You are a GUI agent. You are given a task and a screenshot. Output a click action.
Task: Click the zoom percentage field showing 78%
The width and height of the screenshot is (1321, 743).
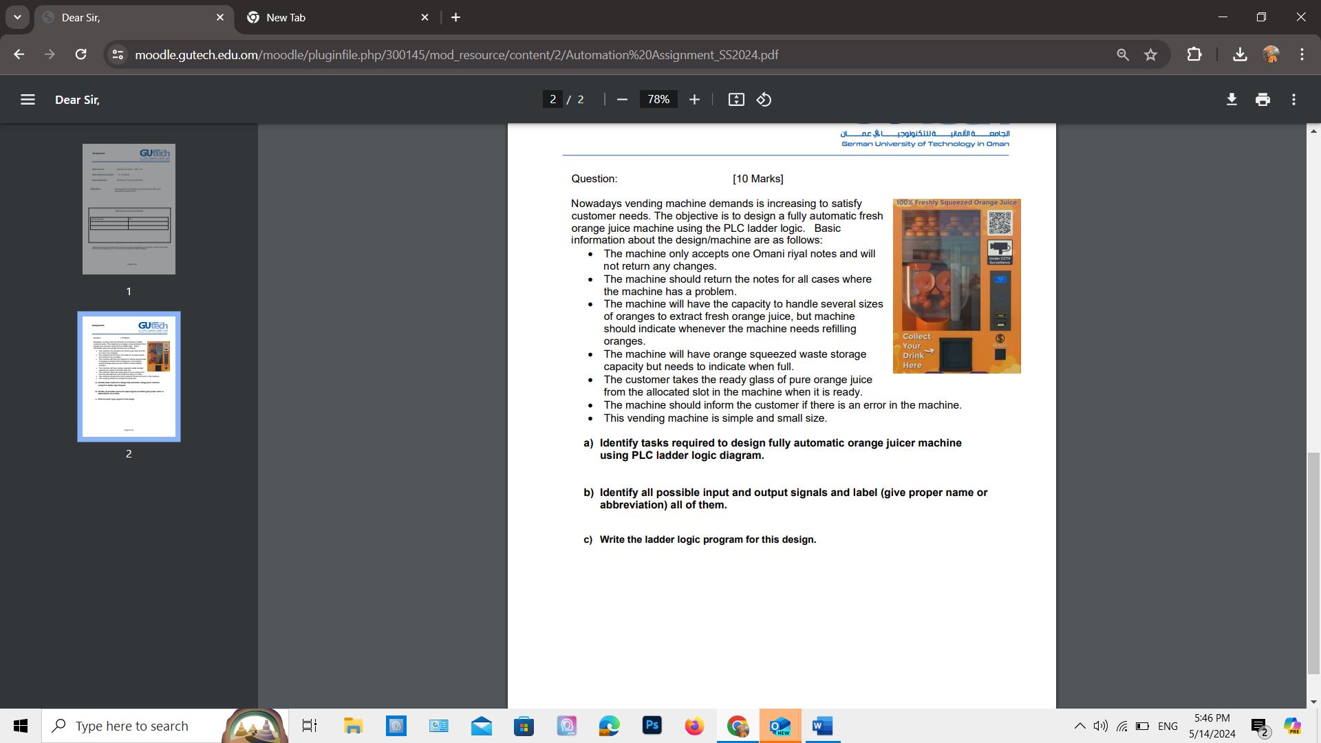tap(658, 100)
